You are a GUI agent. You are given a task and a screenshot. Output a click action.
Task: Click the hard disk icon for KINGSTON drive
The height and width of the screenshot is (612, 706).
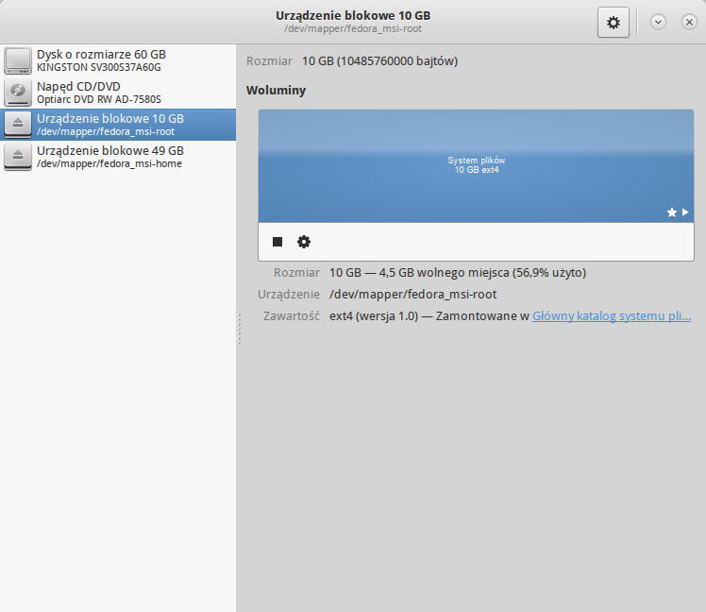(x=18, y=60)
